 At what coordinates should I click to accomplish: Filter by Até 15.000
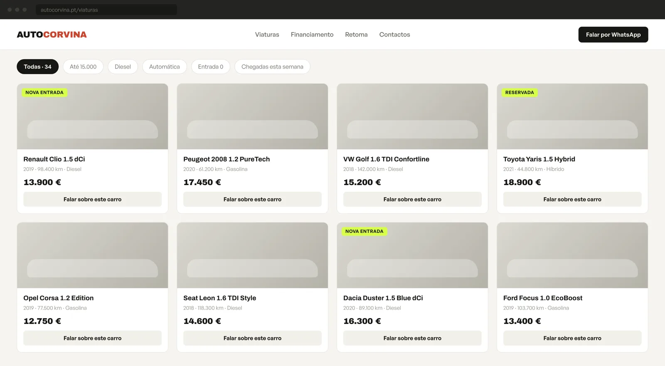(x=83, y=67)
